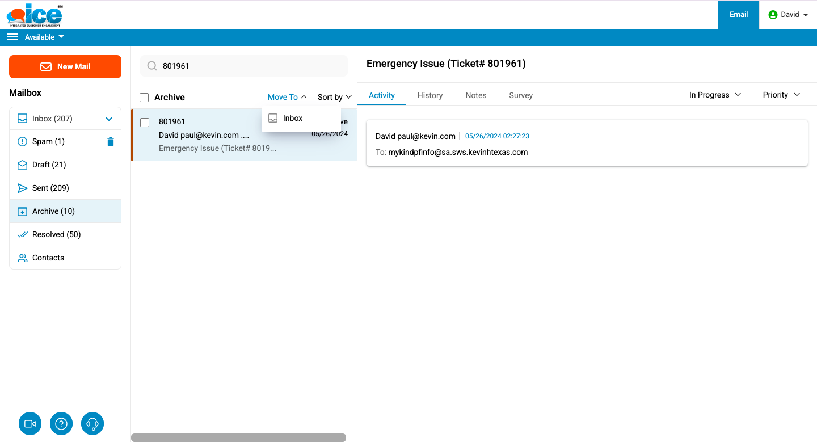The height and width of the screenshot is (442, 817).
Task: Switch to the History tab
Action: point(429,96)
